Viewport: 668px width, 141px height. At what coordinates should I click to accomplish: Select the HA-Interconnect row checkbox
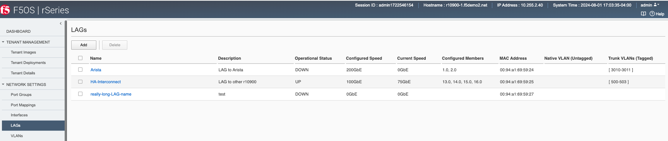click(x=81, y=82)
